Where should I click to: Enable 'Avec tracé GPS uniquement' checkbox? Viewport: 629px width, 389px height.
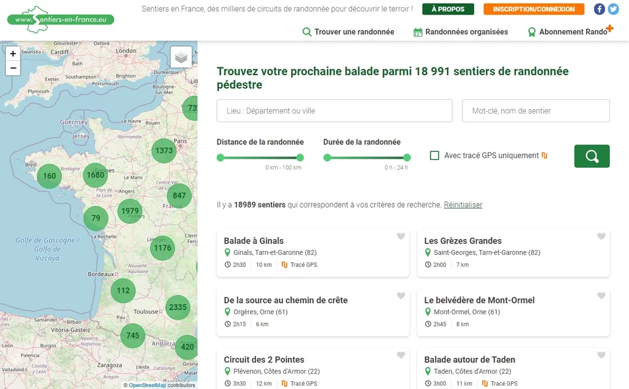pos(435,156)
